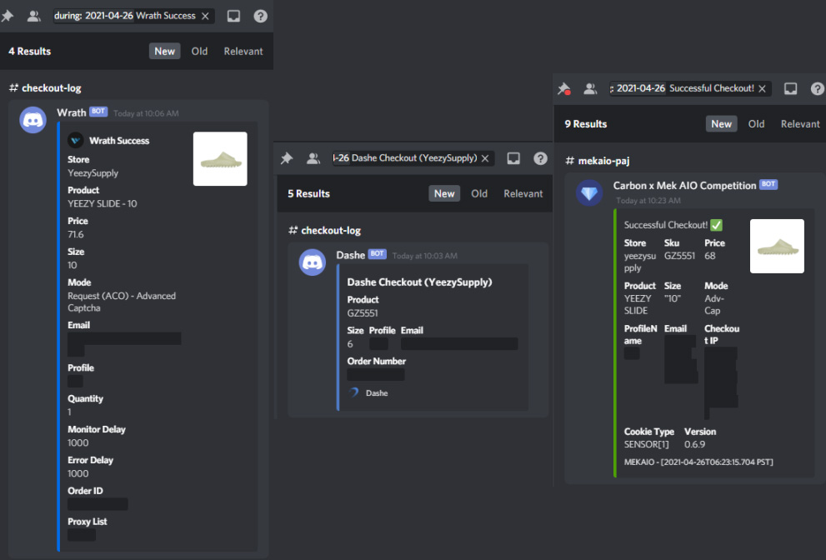Viewport: 826px width, 560px height.
Task: Click the Dashe Checkout search field
Action: click(x=413, y=158)
